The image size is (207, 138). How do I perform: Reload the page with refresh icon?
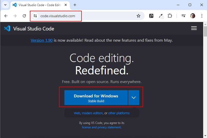pos(24,16)
